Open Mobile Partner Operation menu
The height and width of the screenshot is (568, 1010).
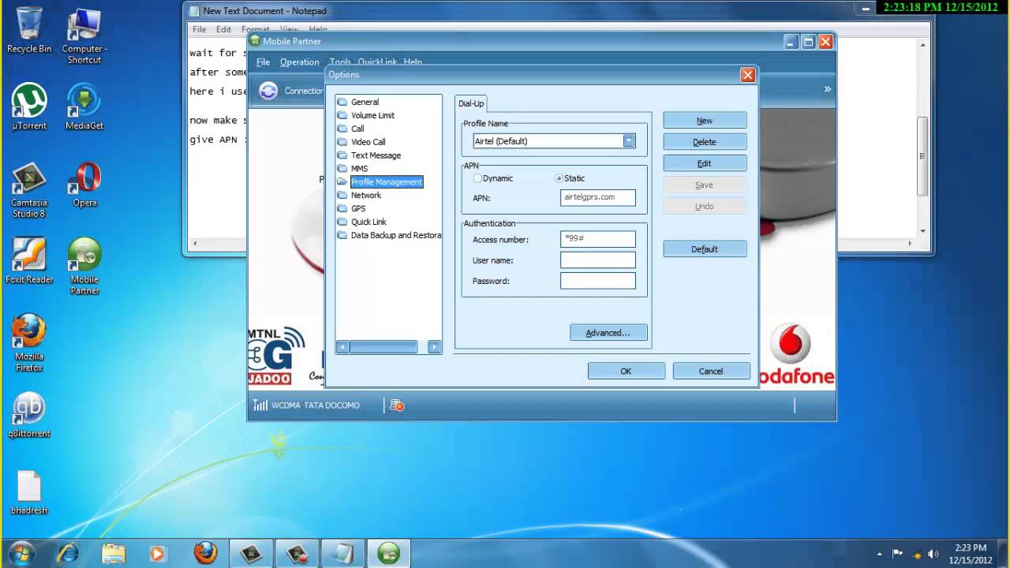[x=300, y=62]
